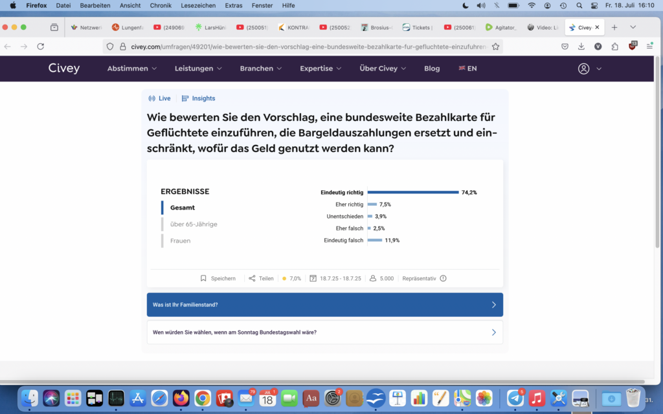Reload the page in Firefox
663x414 pixels.
[x=41, y=47]
